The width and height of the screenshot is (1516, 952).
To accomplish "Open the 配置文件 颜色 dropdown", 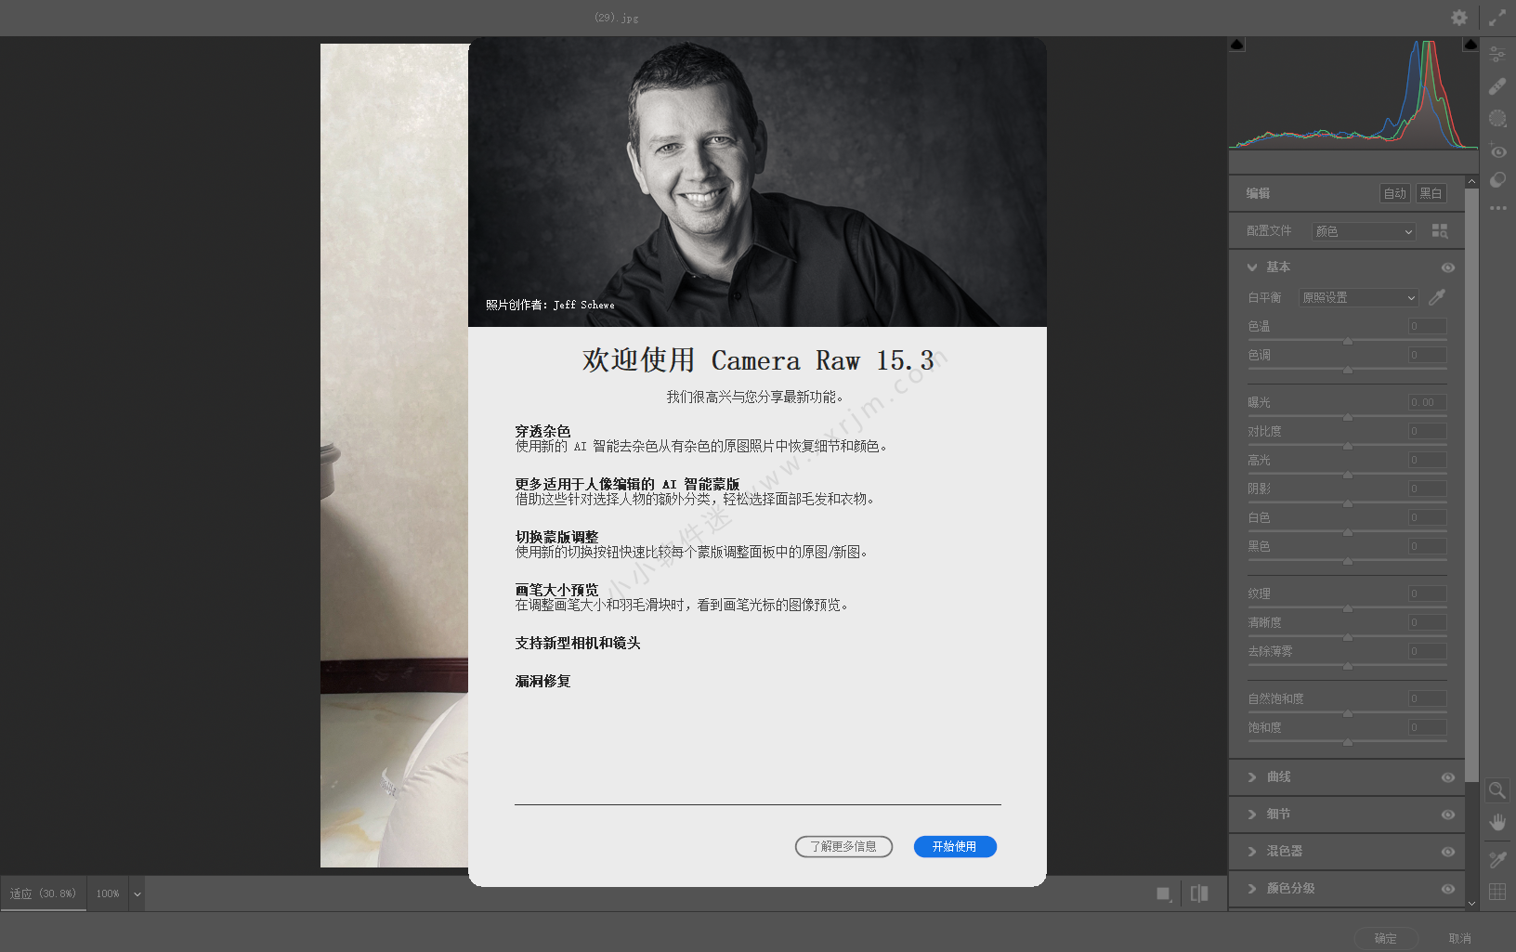I will tap(1364, 231).
